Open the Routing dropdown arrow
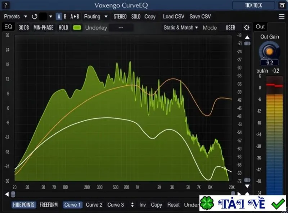 tap(106, 17)
